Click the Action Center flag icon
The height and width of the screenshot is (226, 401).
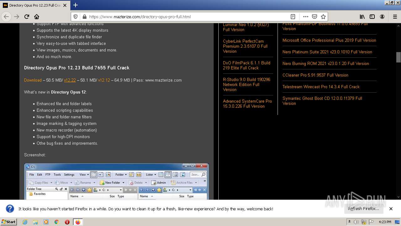[x=371, y=222]
